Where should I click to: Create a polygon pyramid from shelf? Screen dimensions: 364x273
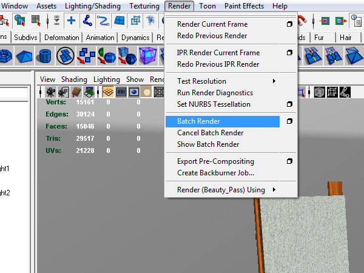click(x=24, y=56)
